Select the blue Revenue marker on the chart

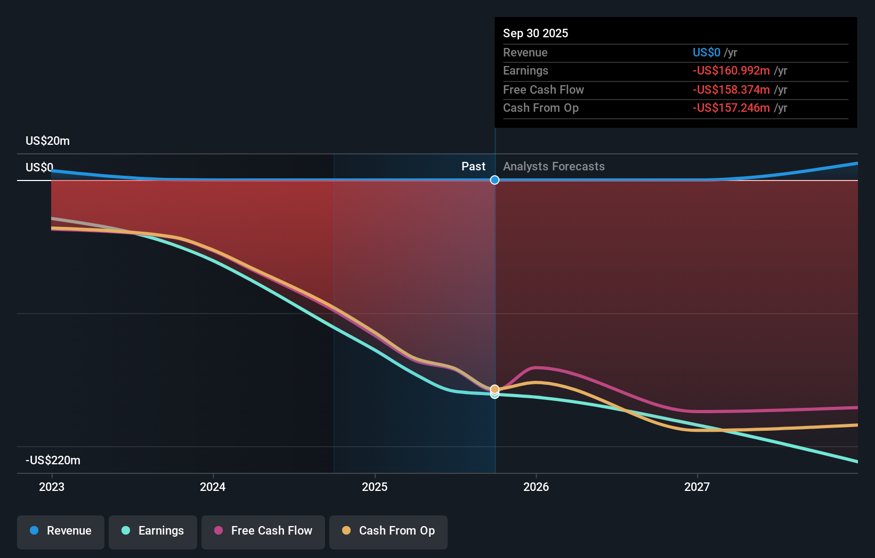pyautogui.click(x=495, y=180)
